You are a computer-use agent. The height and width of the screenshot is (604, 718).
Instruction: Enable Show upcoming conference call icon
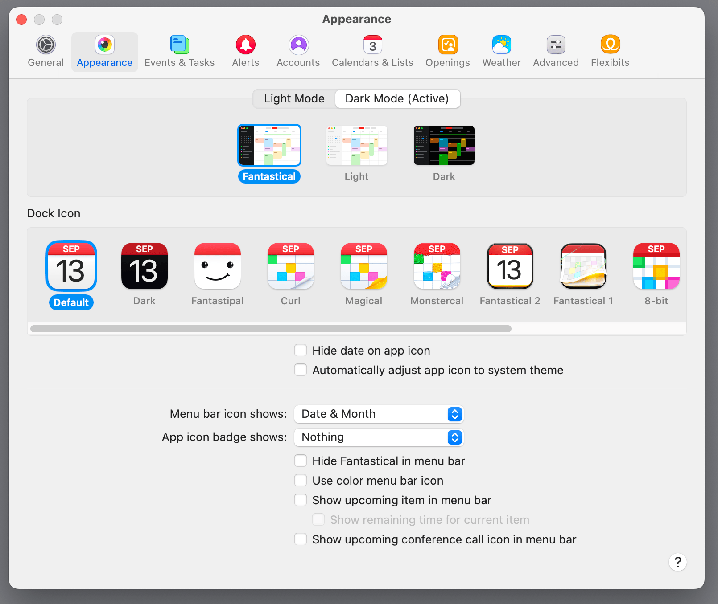[301, 539]
